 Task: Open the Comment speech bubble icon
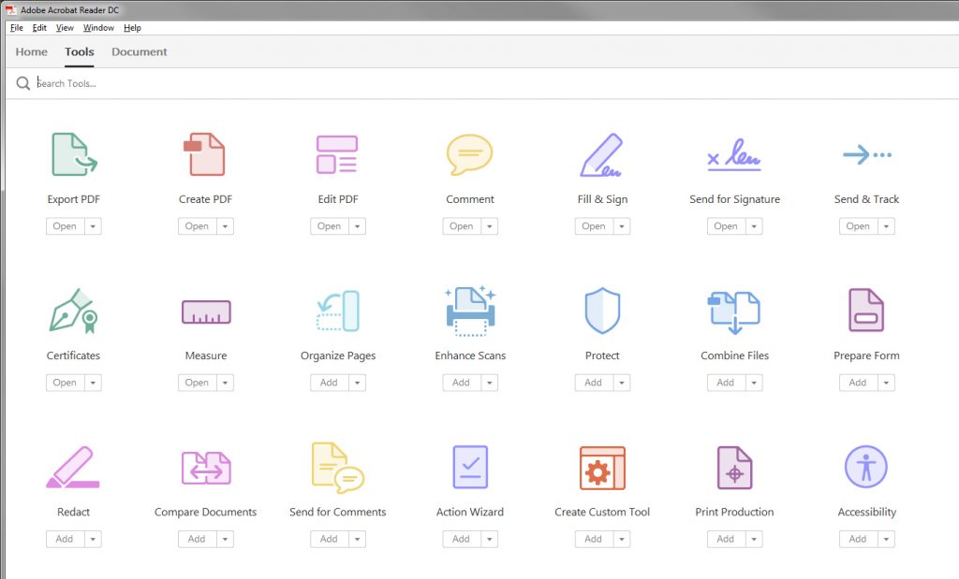tap(469, 155)
